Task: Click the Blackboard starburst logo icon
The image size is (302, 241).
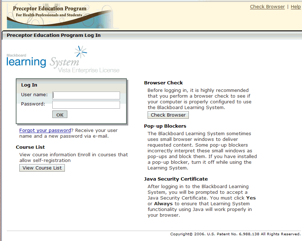Action: [x=81, y=52]
